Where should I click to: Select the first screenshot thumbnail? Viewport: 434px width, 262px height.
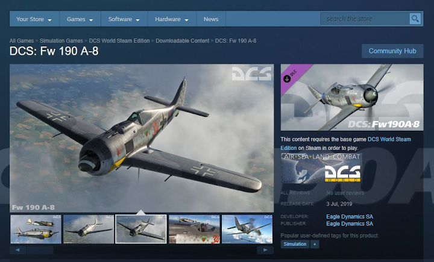pos(35,229)
